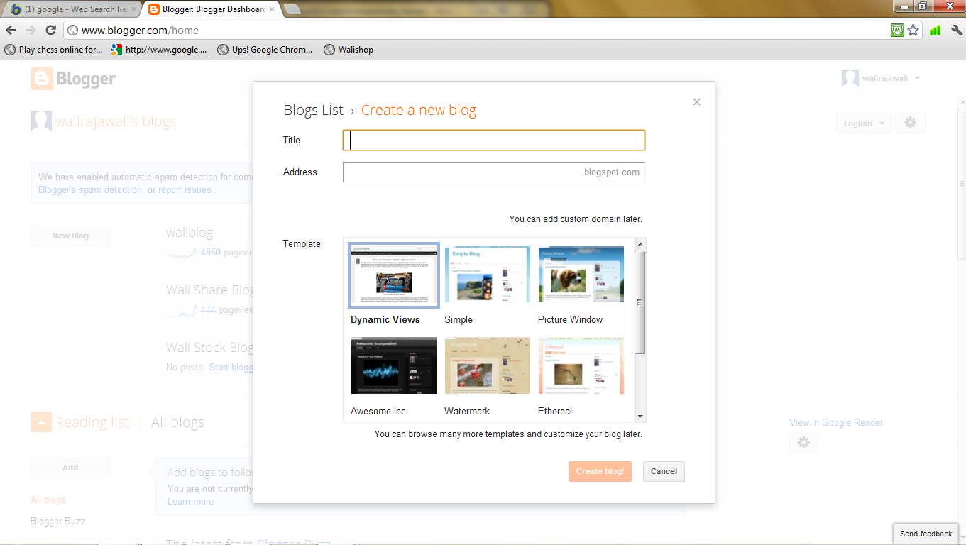Viewport: 966px width, 545px height.
Task: Cancel the Create a new blog dialog
Action: [663, 471]
